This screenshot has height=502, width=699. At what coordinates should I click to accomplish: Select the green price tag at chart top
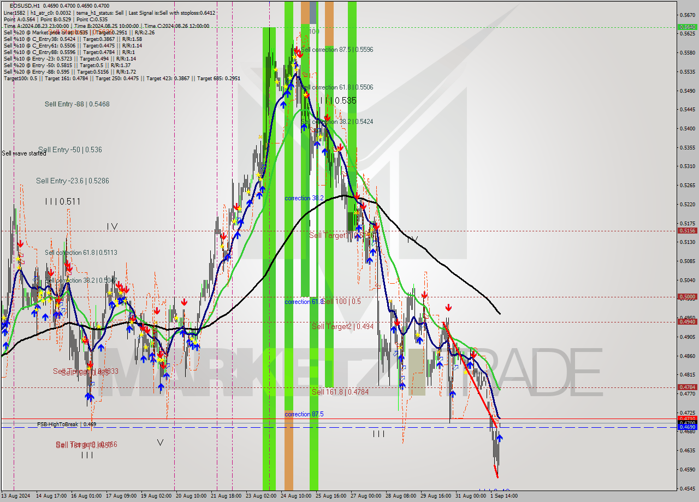(687, 27)
